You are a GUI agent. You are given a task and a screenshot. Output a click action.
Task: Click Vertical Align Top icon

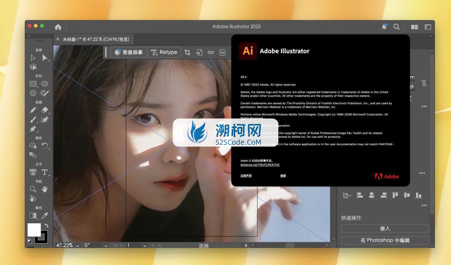click(x=395, y=195)
